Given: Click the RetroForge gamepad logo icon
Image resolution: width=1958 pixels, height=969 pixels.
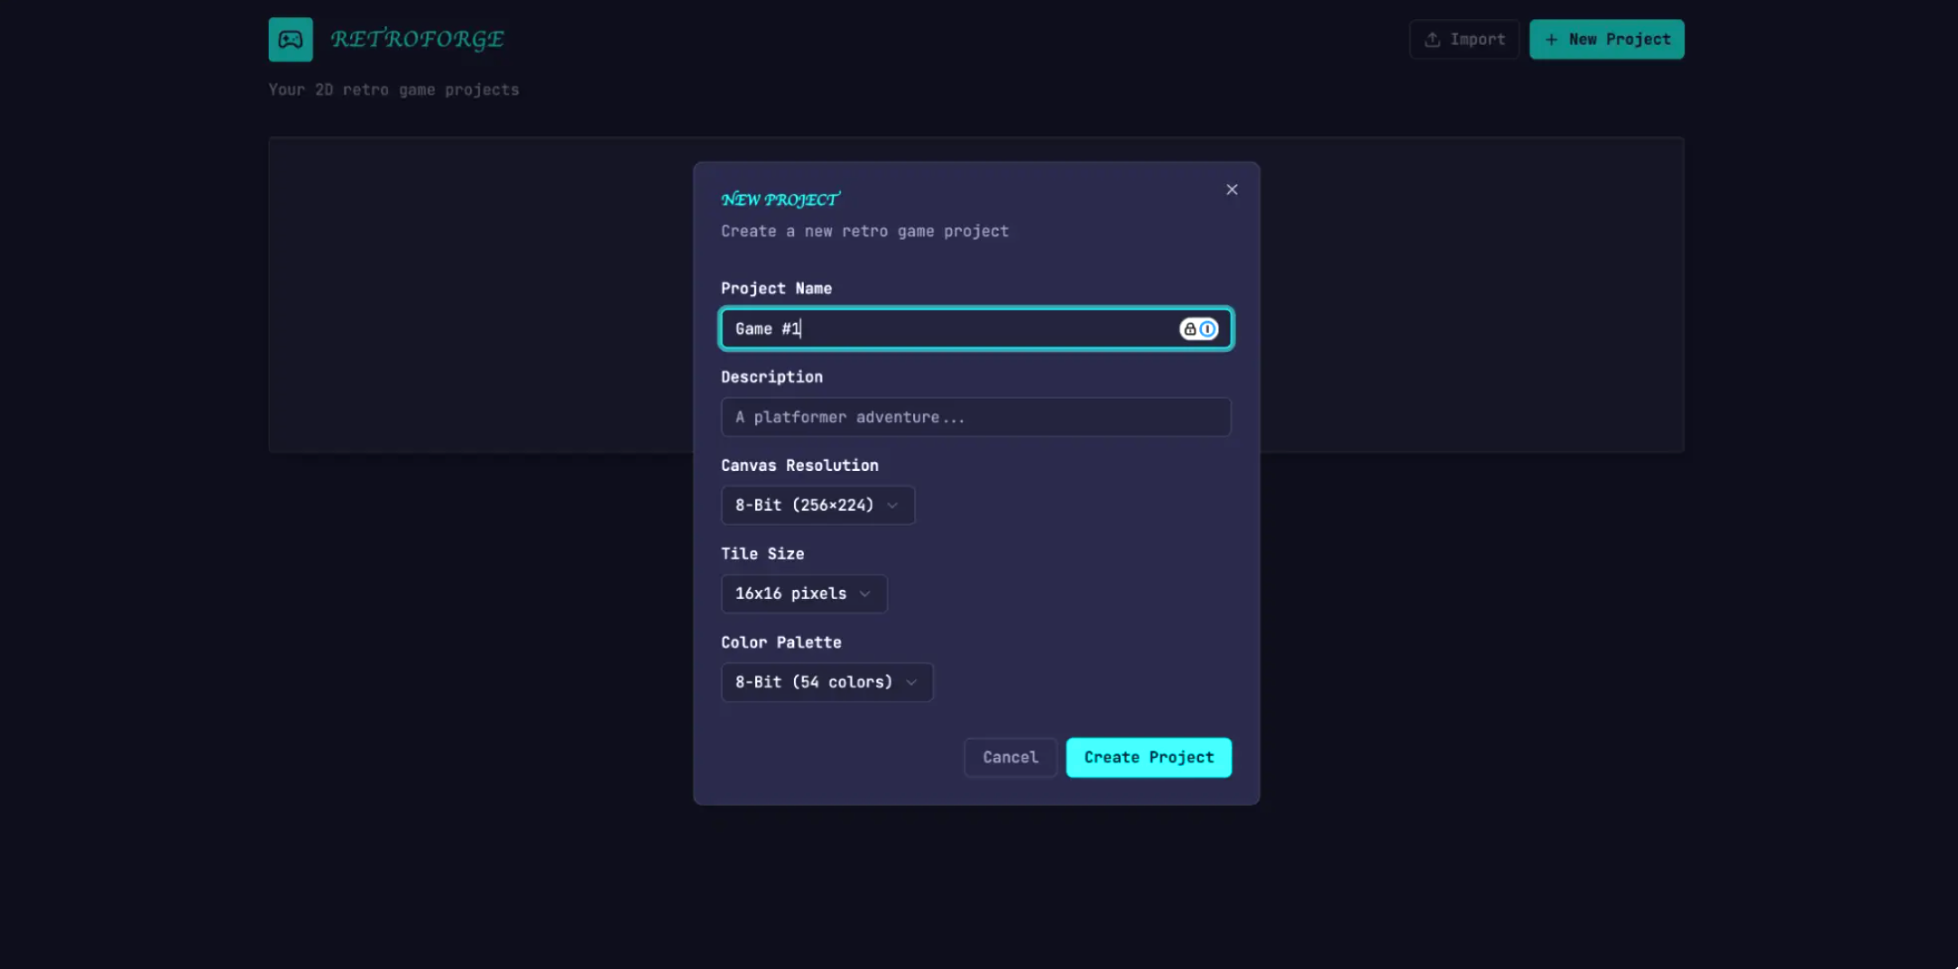Looking at the screenshot, I should click(291, 40).
